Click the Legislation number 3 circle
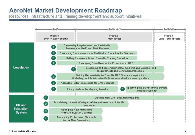Viewport: 195px width, 135px height. pos(53,58)
